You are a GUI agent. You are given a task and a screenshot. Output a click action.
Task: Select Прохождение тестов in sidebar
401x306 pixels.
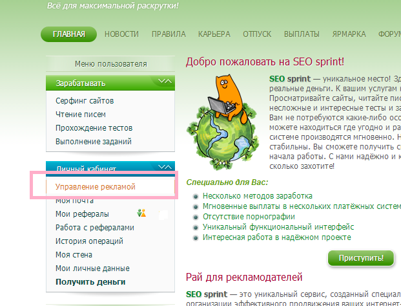(92, 127)
